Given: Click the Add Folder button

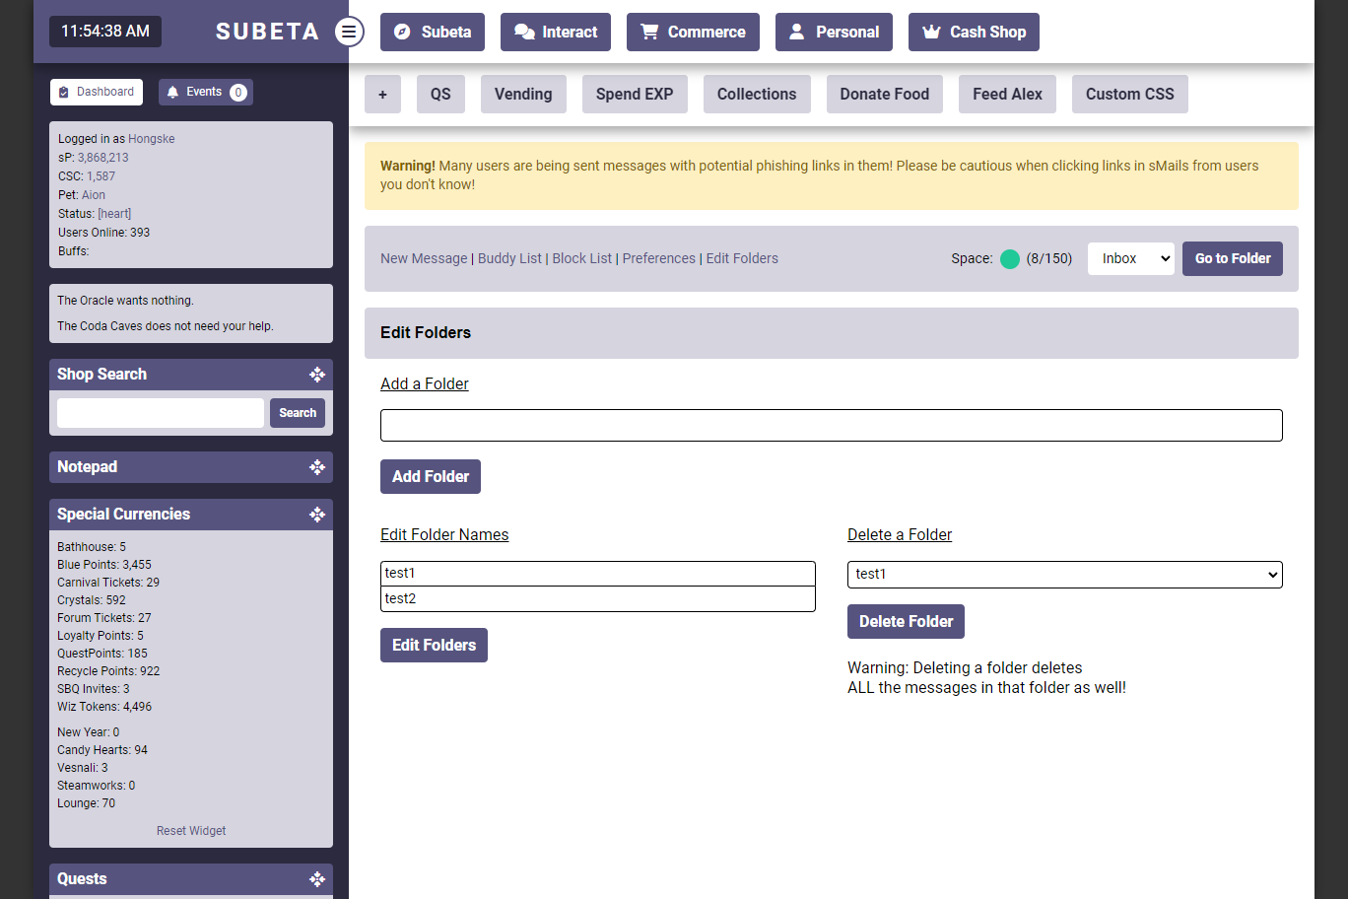Looking at the screenshot, I should pos(431,477).
